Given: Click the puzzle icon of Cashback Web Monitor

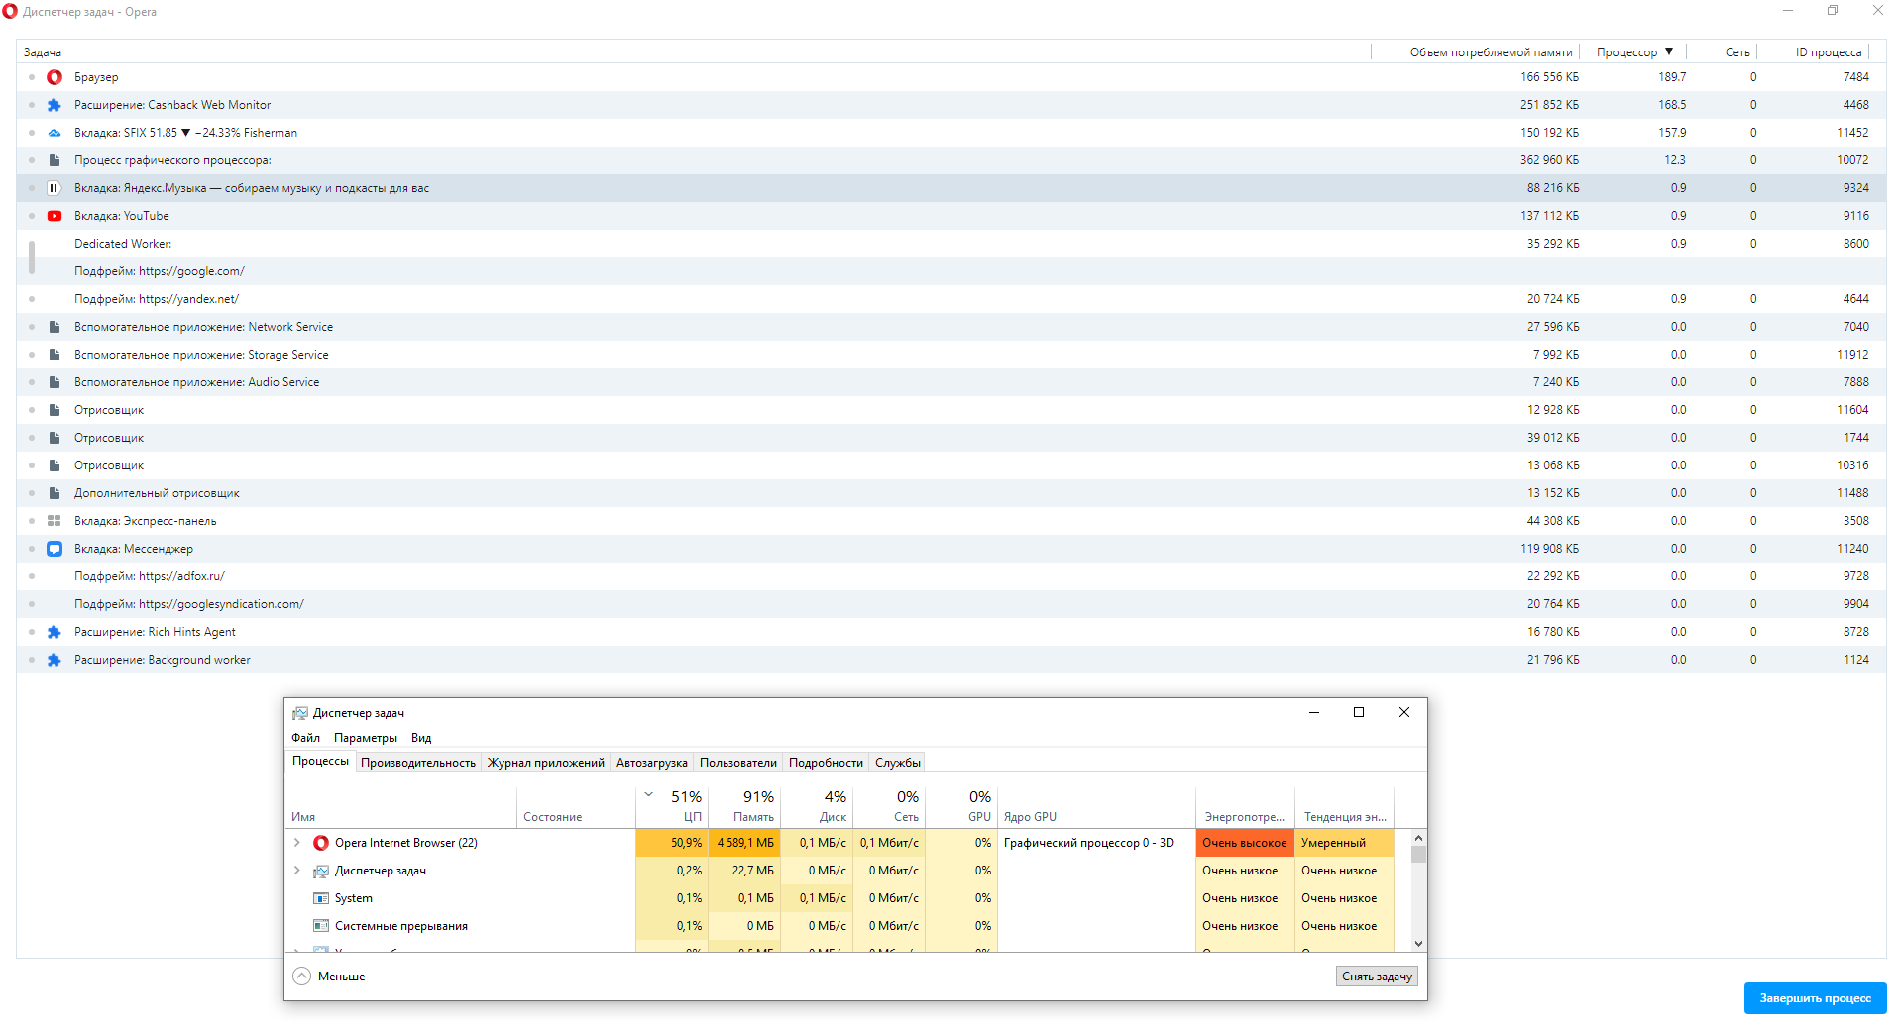Looking at the screenshot, I should [55, 105].
